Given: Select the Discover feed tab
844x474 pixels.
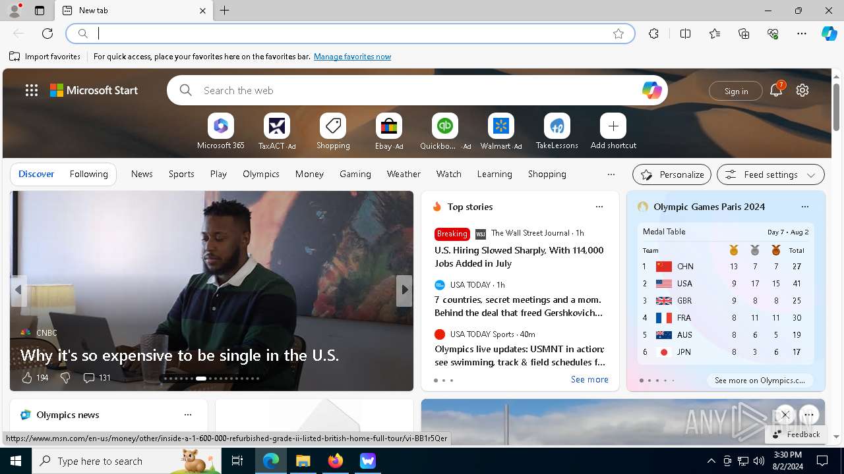Looking at the screenshot, I should pyautogui.click(x=36, y=174).
